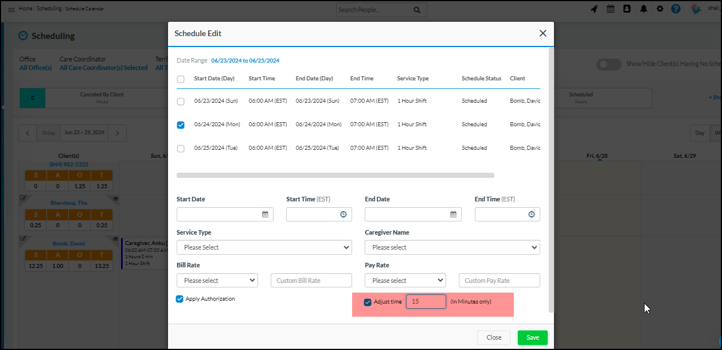Go to Home in the breadcrumb
The height and width of the screenshot is (350, 722).
point(25,9)
